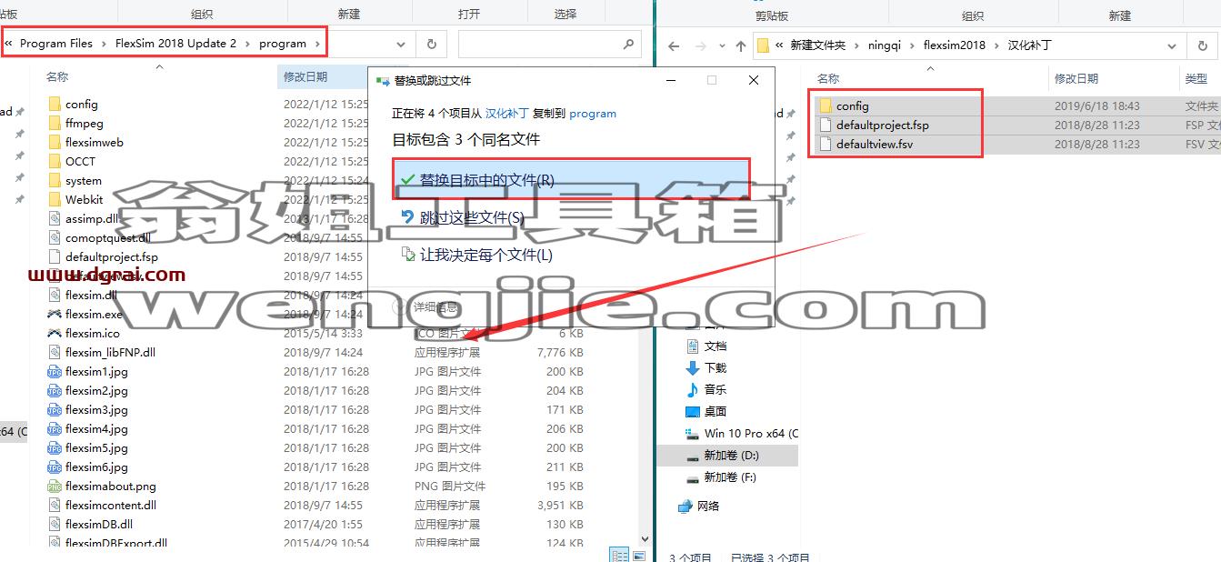Select defaultproject.fsp in program window
This screenshot has width=1221, height=562.
[x=111, y=256]
